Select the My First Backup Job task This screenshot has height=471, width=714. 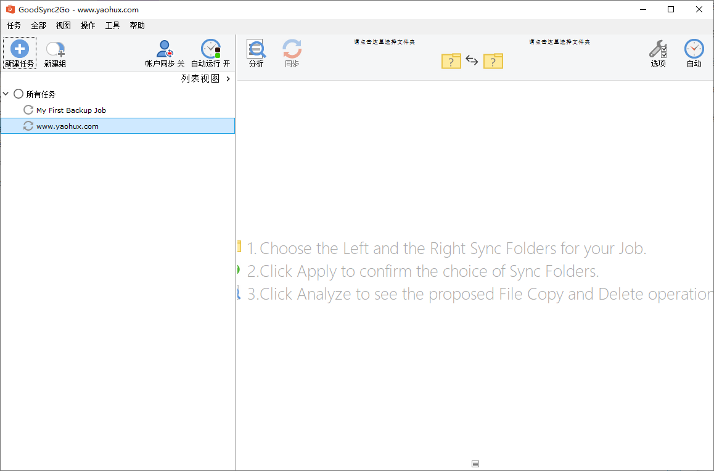[70, 110]
